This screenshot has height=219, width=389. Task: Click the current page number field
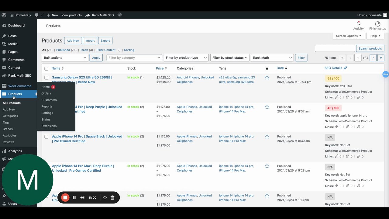[358, 58]
